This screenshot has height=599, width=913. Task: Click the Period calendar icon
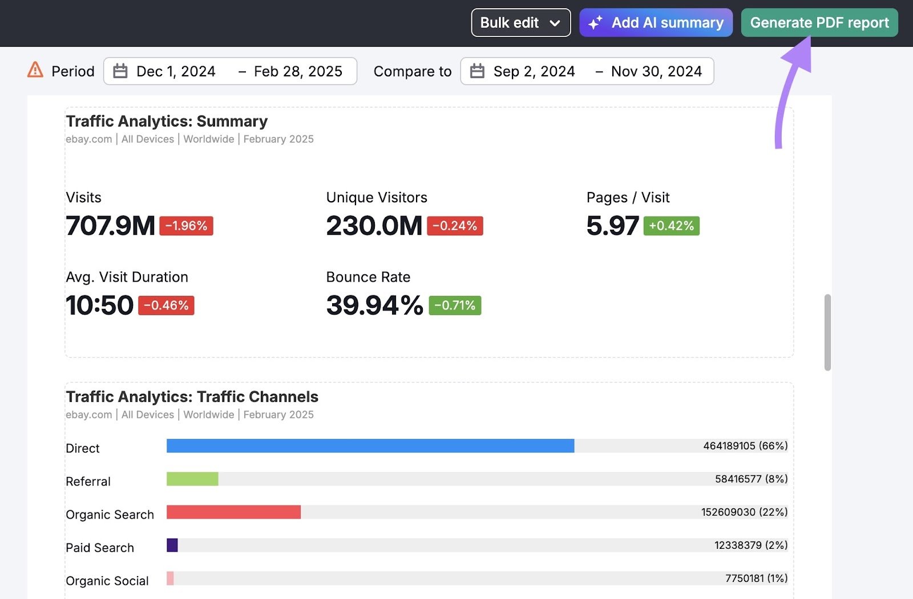click(120, 71)
